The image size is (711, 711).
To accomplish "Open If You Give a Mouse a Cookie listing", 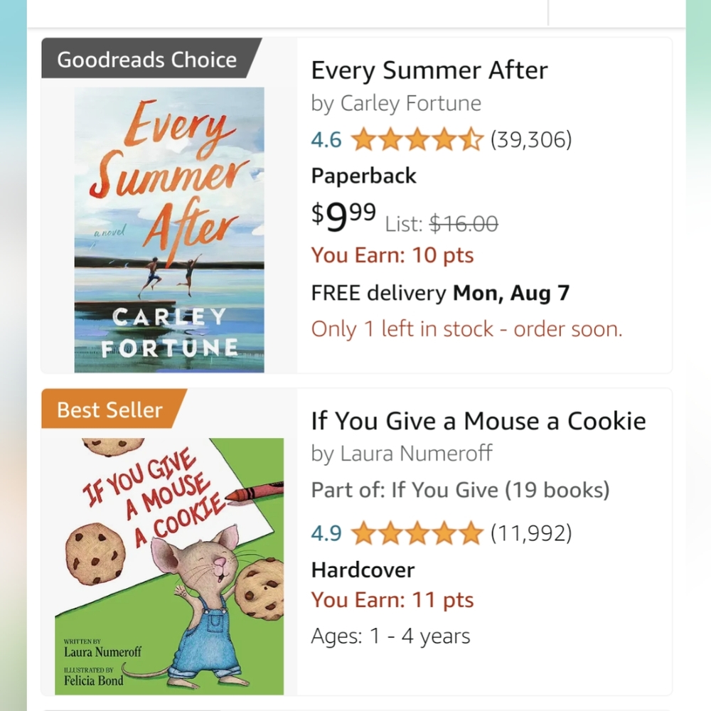I will click(479, 421).
